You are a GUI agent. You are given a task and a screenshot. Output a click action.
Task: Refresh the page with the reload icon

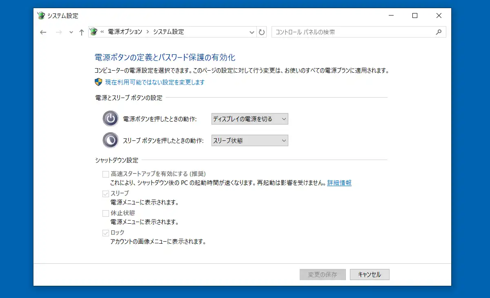(262, 32)
